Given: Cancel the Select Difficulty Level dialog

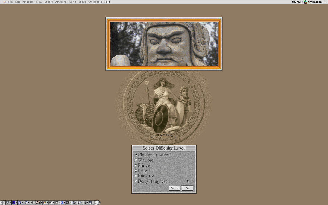Looking at the screenshot, I should 174,188.
